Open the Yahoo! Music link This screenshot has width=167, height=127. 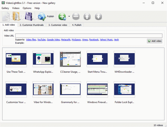pyautogui.click(x=106, y=40)
